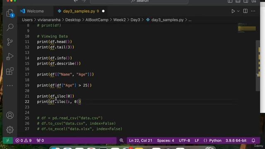The height and width of the screenshot is (149, 265).
Task: Select the vivianaranha breadcrumb
Action: coord(49,20)
